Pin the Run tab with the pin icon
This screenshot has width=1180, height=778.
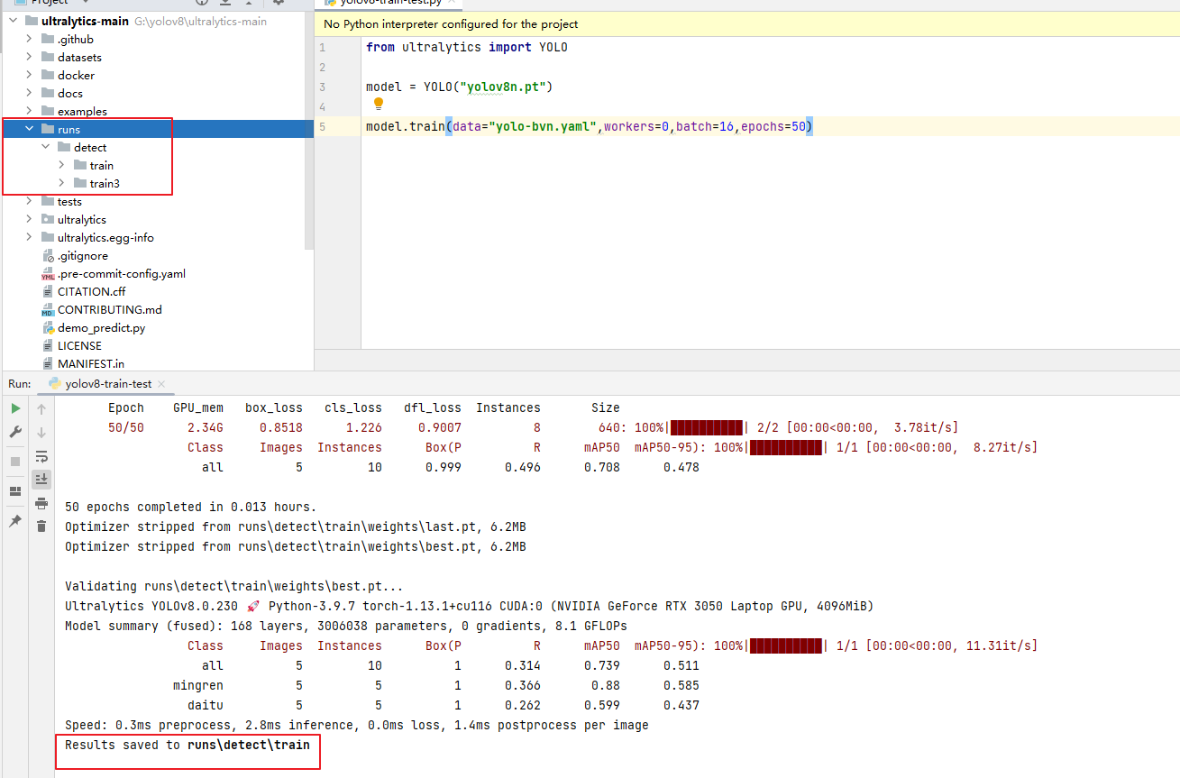point(15,521)
